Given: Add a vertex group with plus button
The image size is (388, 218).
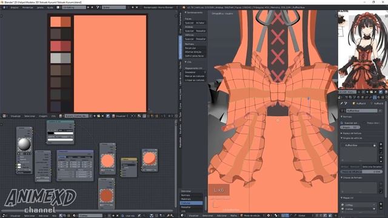Looking at the screenshot, I should click(381, 145).
